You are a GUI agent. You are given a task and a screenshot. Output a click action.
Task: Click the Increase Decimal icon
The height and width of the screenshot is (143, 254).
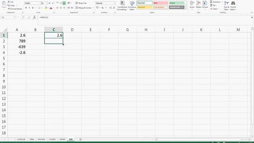pos(110,8)
